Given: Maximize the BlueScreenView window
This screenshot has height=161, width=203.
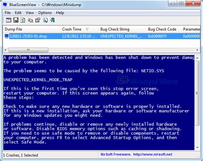Looking at the screenshot, I should pyautogui.click(x=181, y=3).
